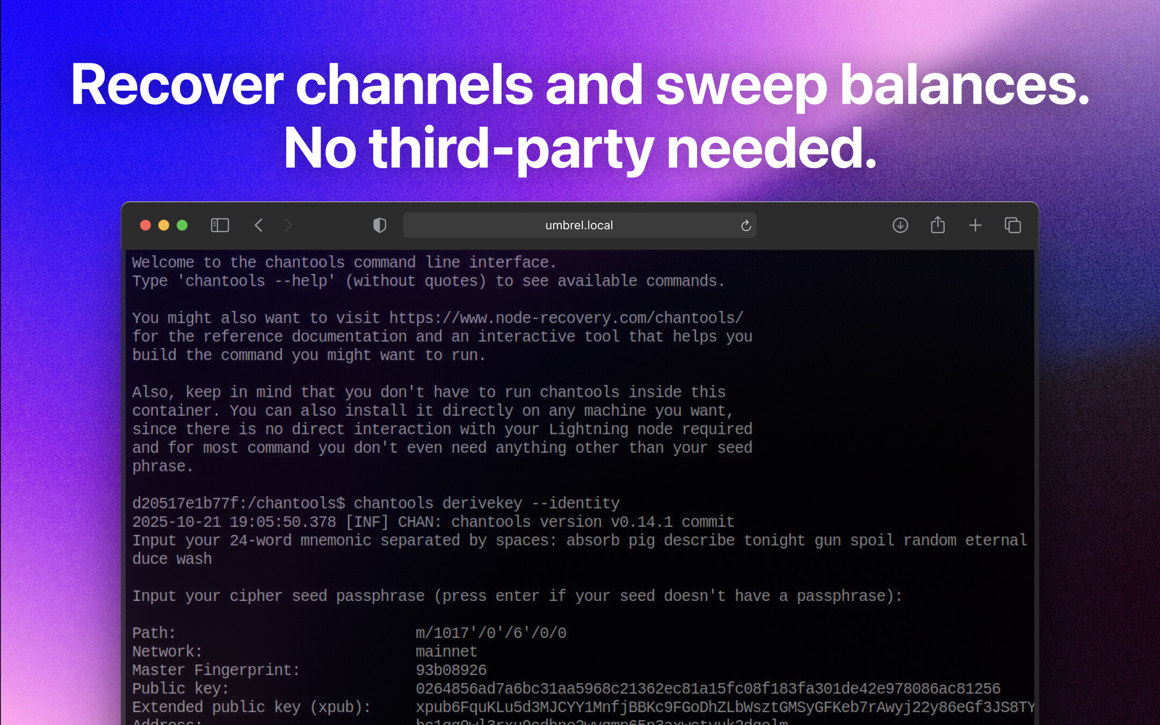
Task: Click the Path value m/1017'/0'/6'/0/0
Action: point(490,632)
